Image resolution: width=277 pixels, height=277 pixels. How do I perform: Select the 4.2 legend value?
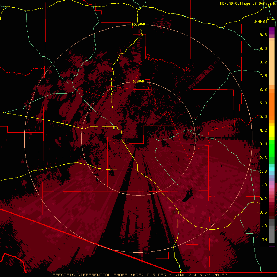(263, 130)
